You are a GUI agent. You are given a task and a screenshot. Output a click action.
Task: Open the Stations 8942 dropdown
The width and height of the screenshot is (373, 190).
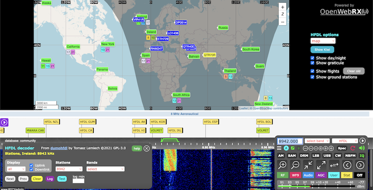(69, 169)
